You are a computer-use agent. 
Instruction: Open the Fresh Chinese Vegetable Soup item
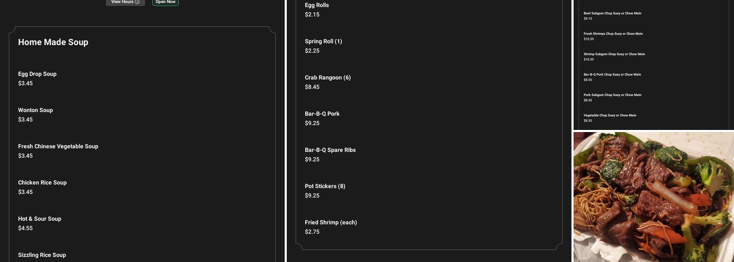pos(58,147)
